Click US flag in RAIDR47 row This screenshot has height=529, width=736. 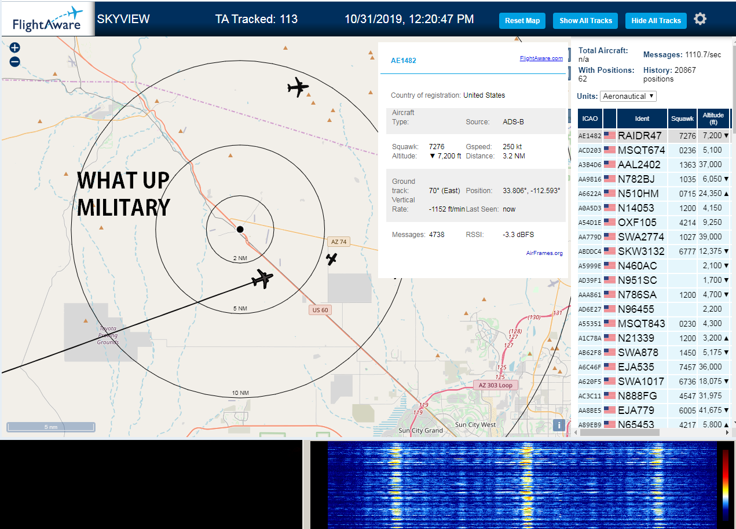click(610, 136)
